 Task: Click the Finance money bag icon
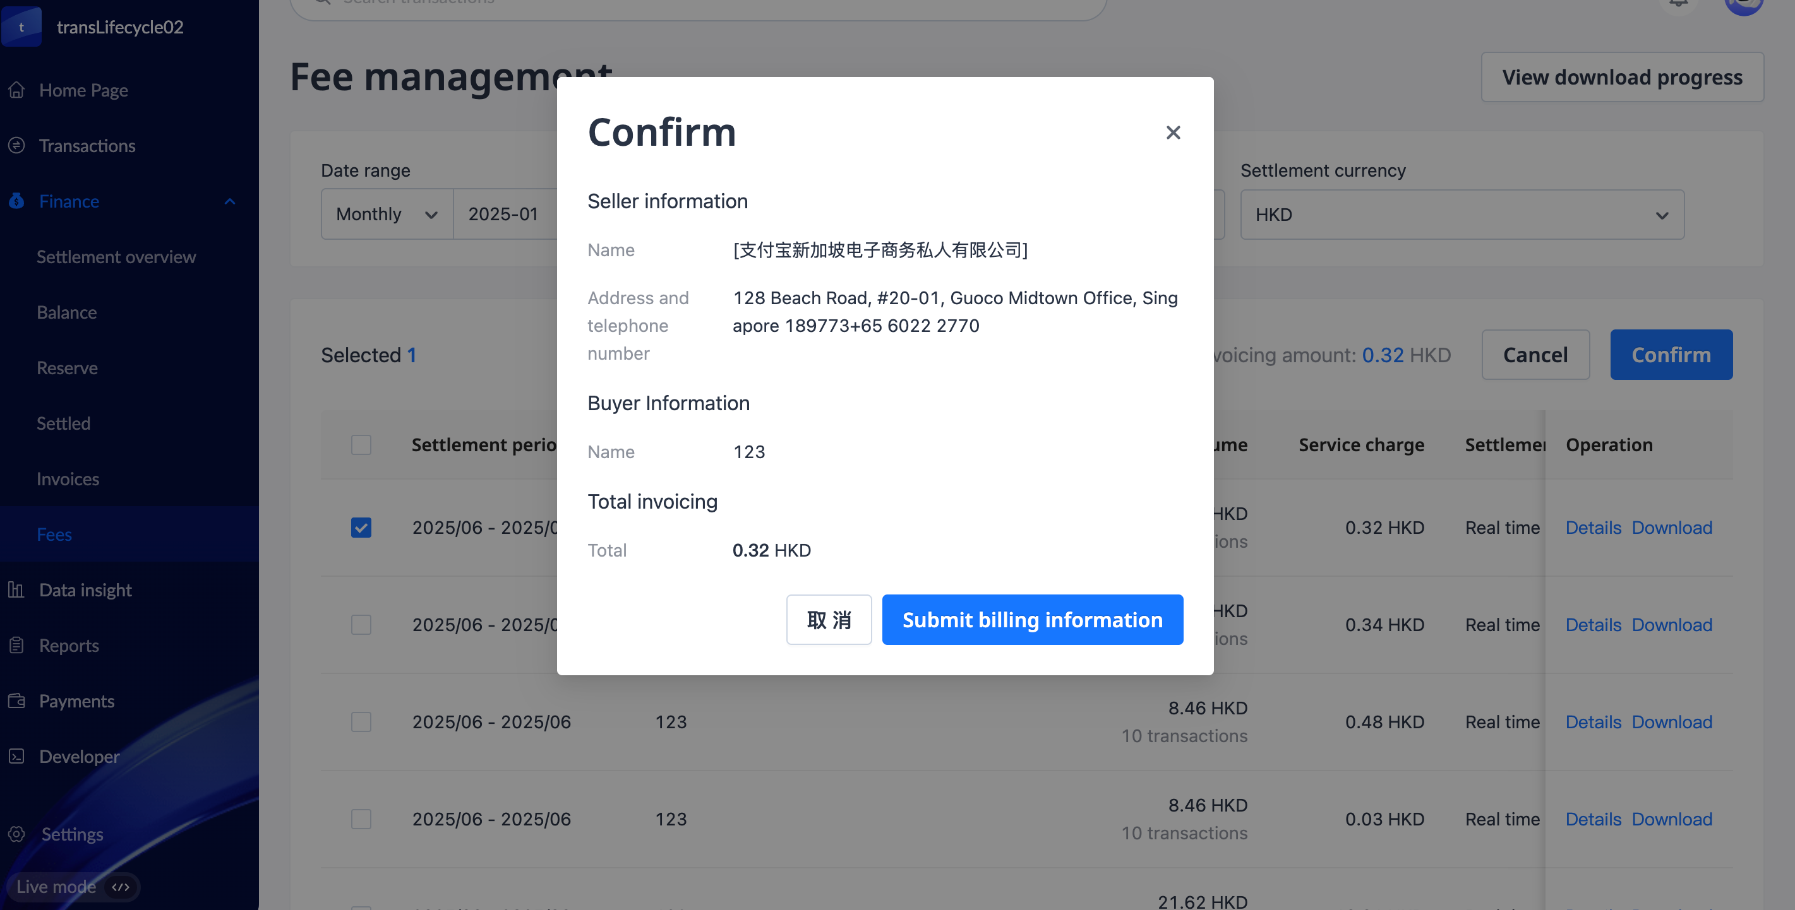[16, 201]
